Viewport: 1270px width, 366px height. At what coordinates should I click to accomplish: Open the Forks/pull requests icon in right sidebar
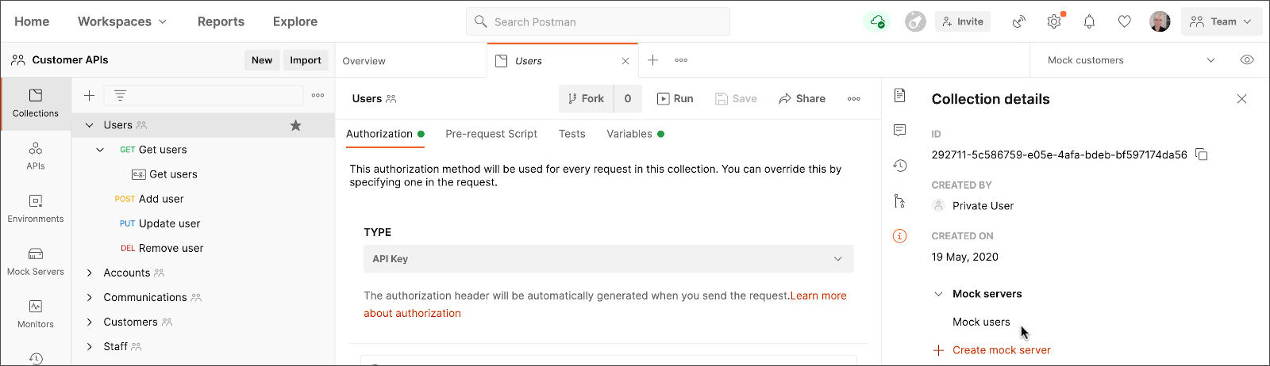tap(899, 200)
